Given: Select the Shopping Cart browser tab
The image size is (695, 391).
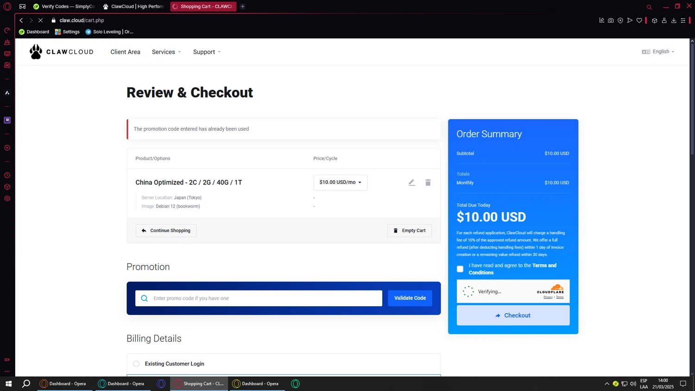Looking at the screenshot, I should click(x=203, y=6).
